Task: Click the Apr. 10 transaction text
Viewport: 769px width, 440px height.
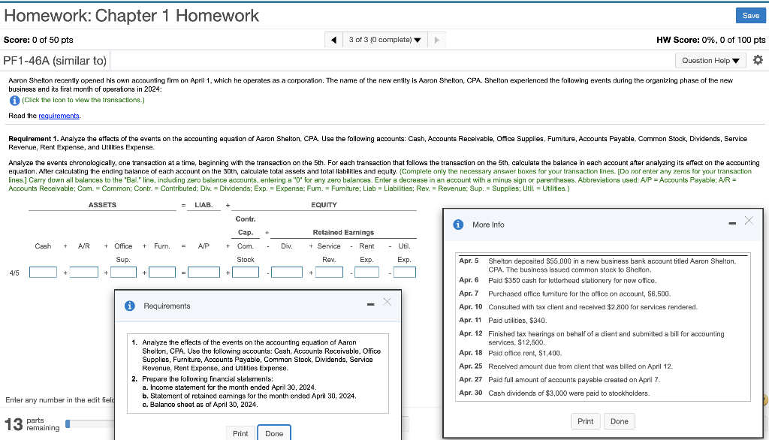Action: pos(593,307)
